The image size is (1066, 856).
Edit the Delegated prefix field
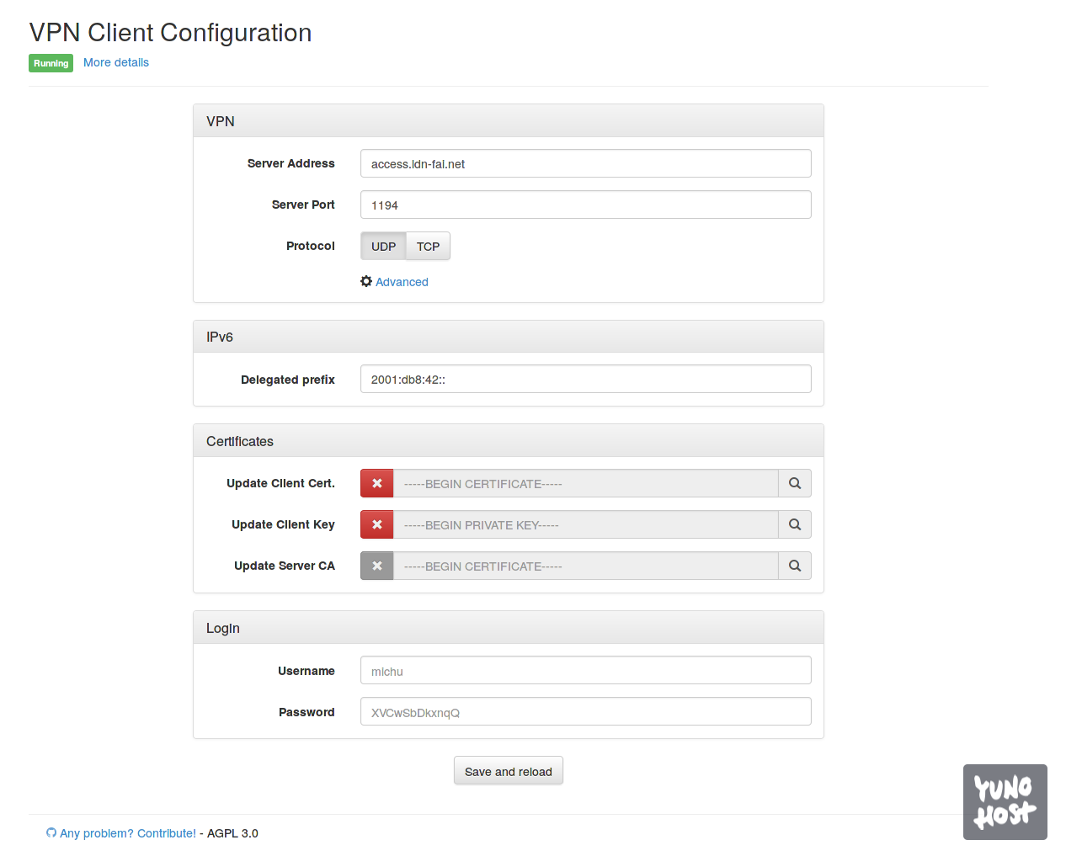pos(585,379)
